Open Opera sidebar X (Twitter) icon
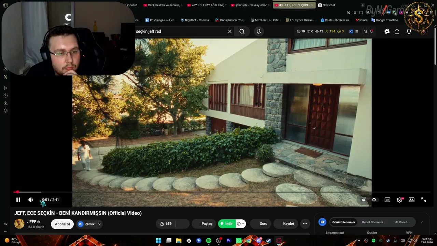The width and height of the screenshot is (437, 246). [x=5, y=77]
